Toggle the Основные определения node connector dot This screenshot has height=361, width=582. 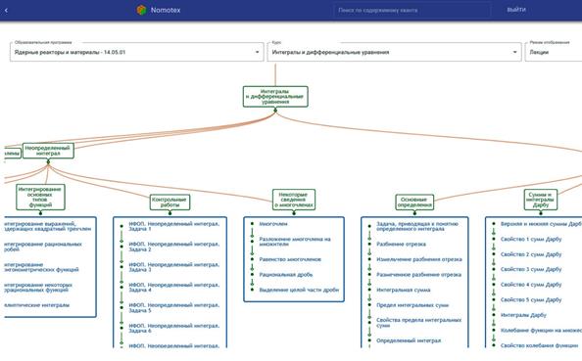[x=414, y=213]
